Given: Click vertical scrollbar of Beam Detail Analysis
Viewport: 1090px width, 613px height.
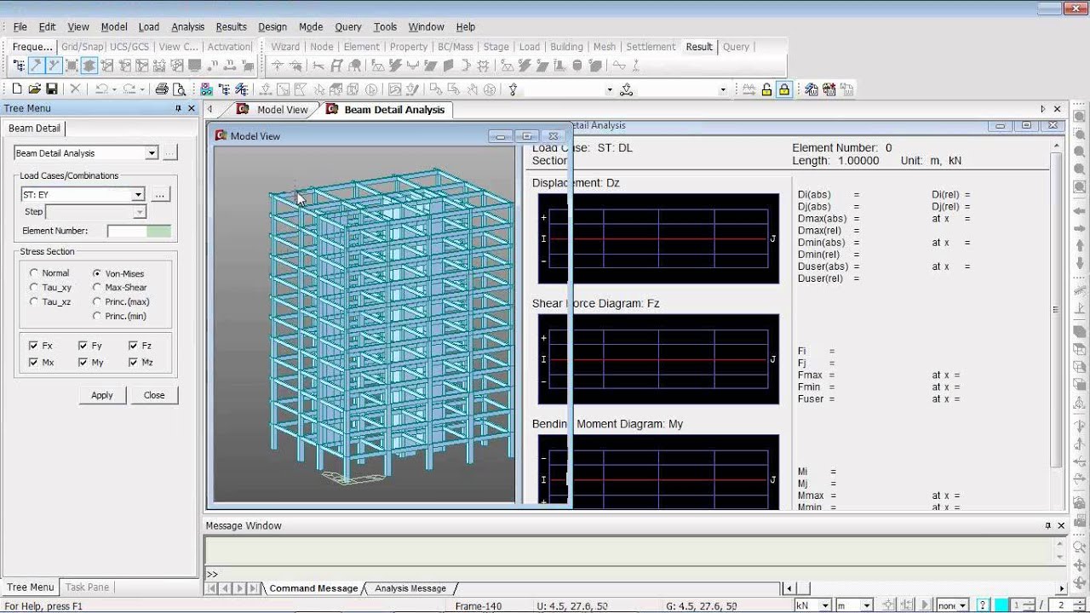Looking at the screenshot, I should point(1057,311).
